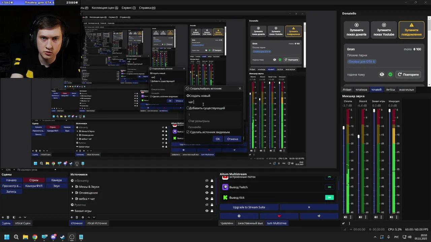Launch Steam from the taskbar
The image size is (431, 242).
point(63,237)
